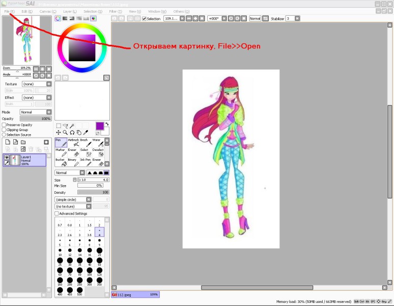Viewport: 394px width, 306px height.
Task: Open the Effect dropdown
Action: click(49, 97)
